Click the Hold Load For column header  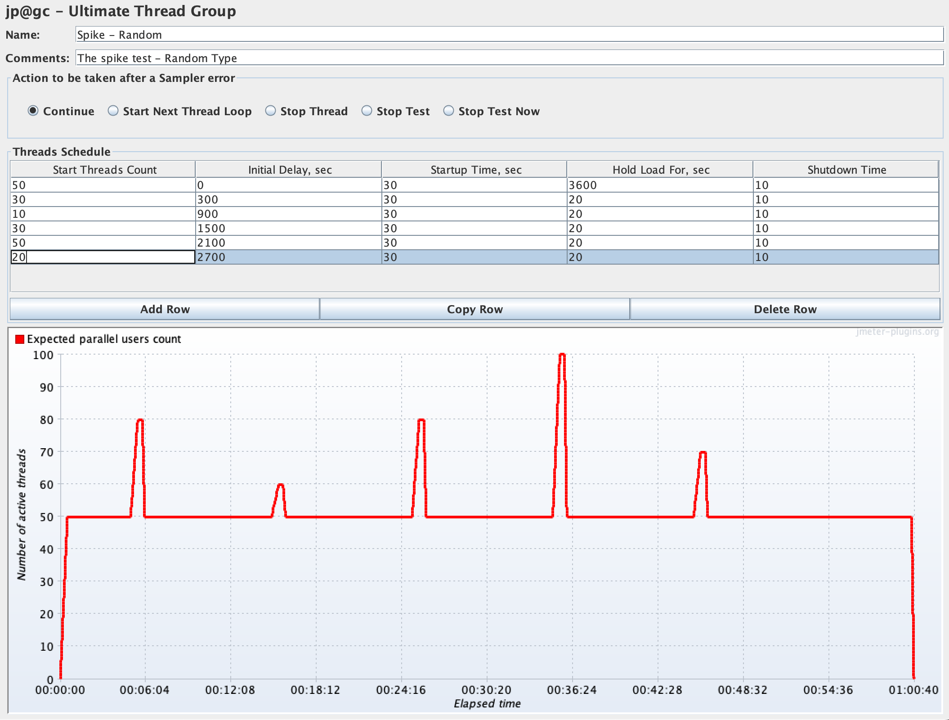(660, 170)
